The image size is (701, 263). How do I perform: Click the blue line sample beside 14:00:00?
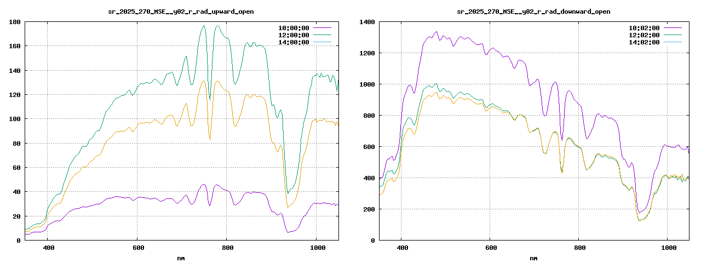tap(322, 42)
